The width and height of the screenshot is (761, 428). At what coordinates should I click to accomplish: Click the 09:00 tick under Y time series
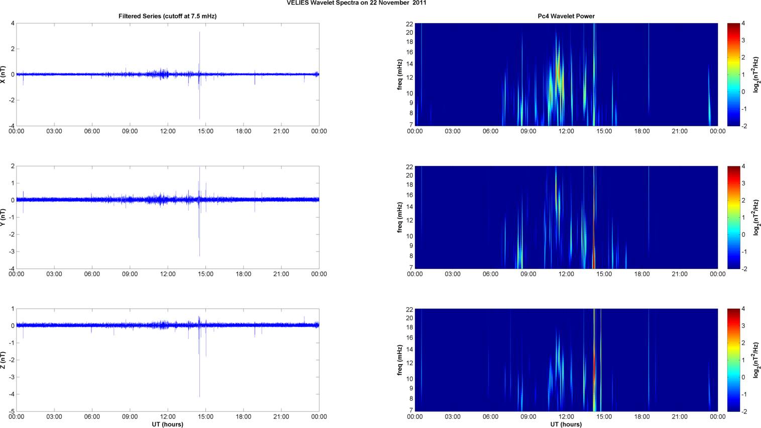tap(130, 274)
